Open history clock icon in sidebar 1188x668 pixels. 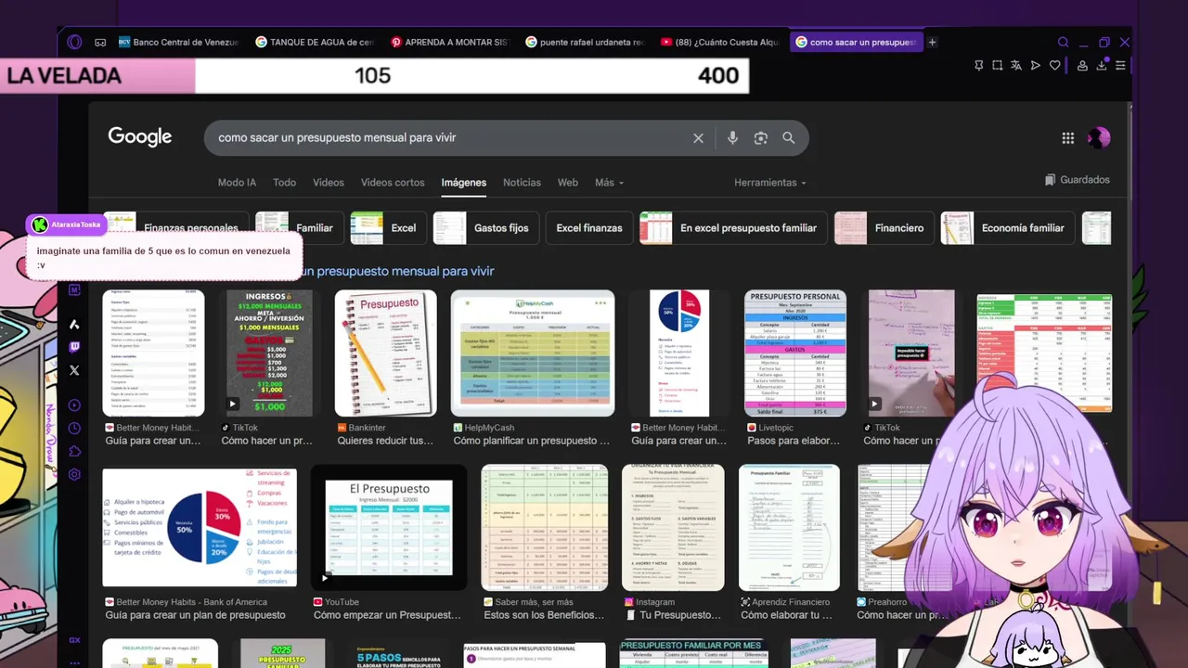pos(74,429)
